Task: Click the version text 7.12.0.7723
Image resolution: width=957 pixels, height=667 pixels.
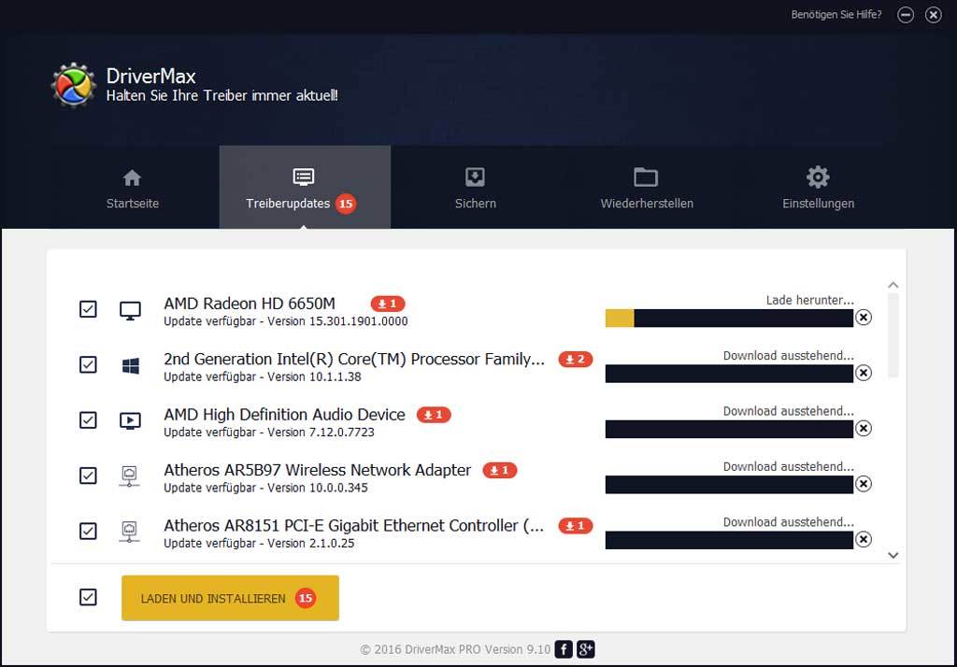Action: pos(342,432)
